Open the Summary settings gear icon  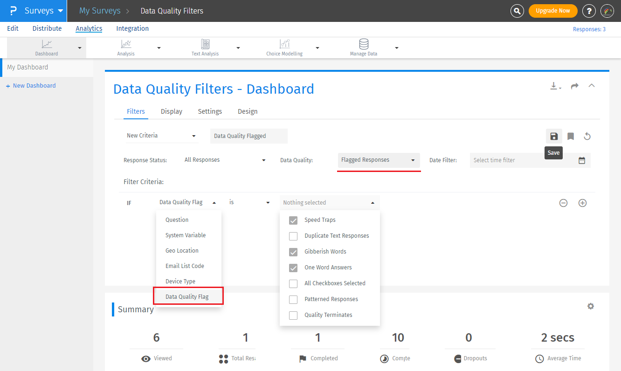[x=591, y=306]
